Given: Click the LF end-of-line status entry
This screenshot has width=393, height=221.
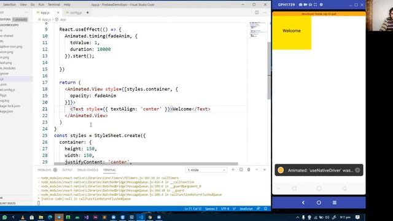Looking at the screenshot, I should click(234, 209).
